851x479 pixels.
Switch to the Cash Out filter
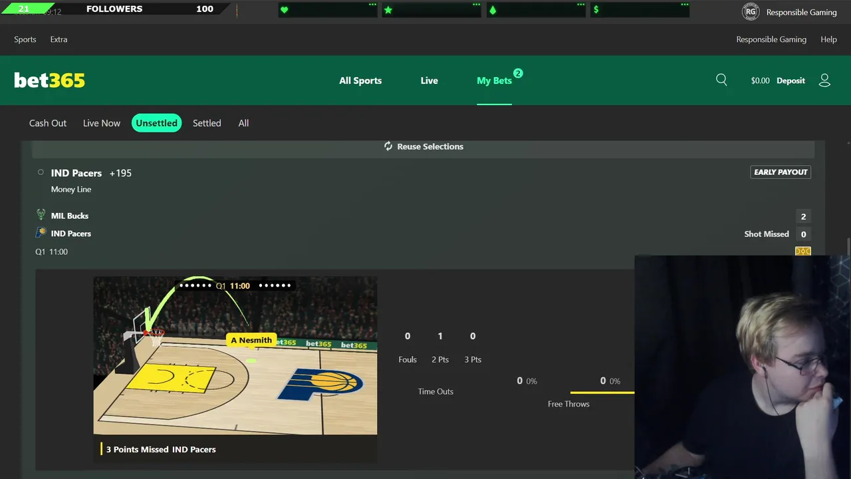(x=48, y=123)
